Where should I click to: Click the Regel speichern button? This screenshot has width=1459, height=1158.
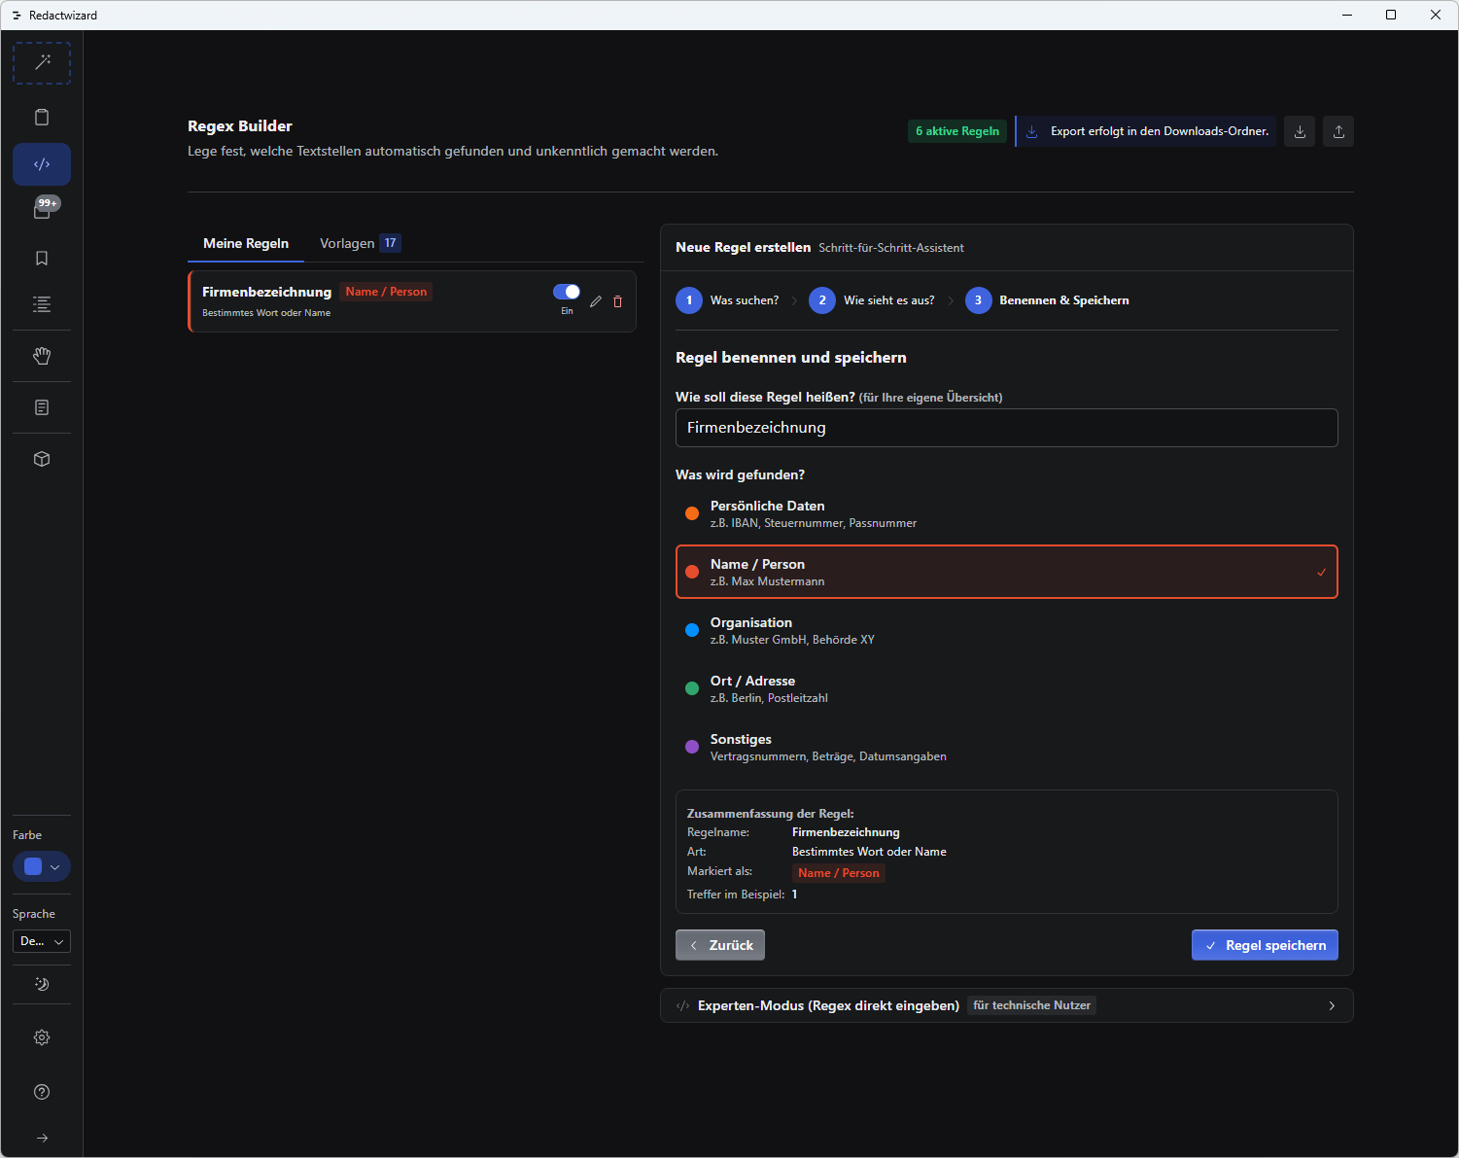coord(1265,945)
